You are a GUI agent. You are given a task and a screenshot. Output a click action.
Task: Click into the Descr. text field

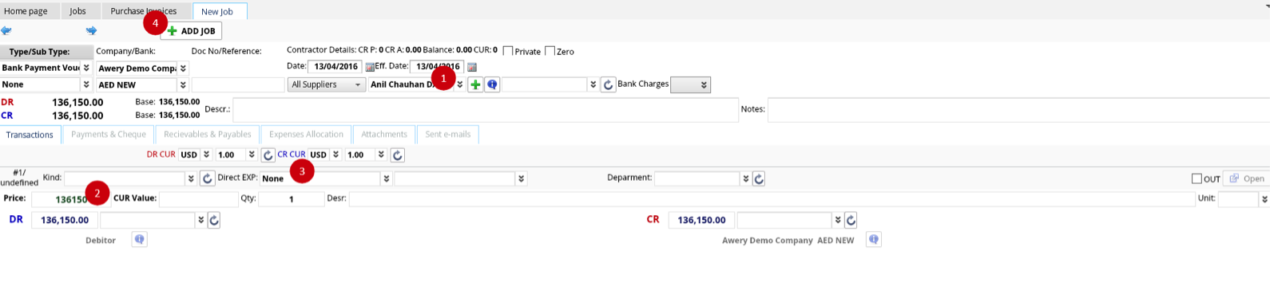click(486, 110)
